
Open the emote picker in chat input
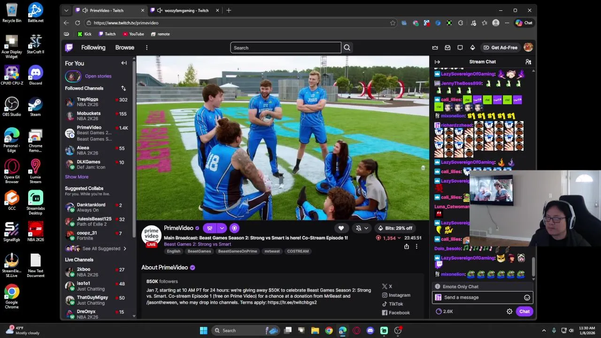click(527, 298)
